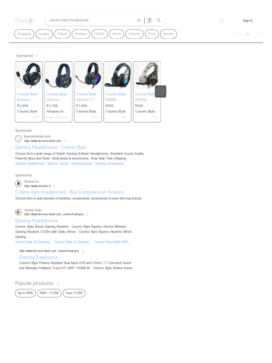The width and height of the screenshot is (272, 363).
Task: Click the Sign in button
Action: click(x=248, y=21)
